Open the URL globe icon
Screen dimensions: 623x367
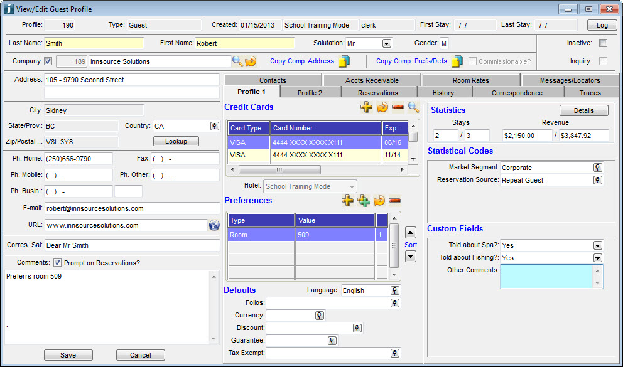coord(214,225)
